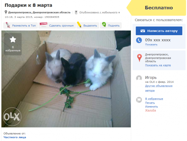187x141 pixels.
Task: Report the ad with 'Жалоба' link
Action: 151,110
